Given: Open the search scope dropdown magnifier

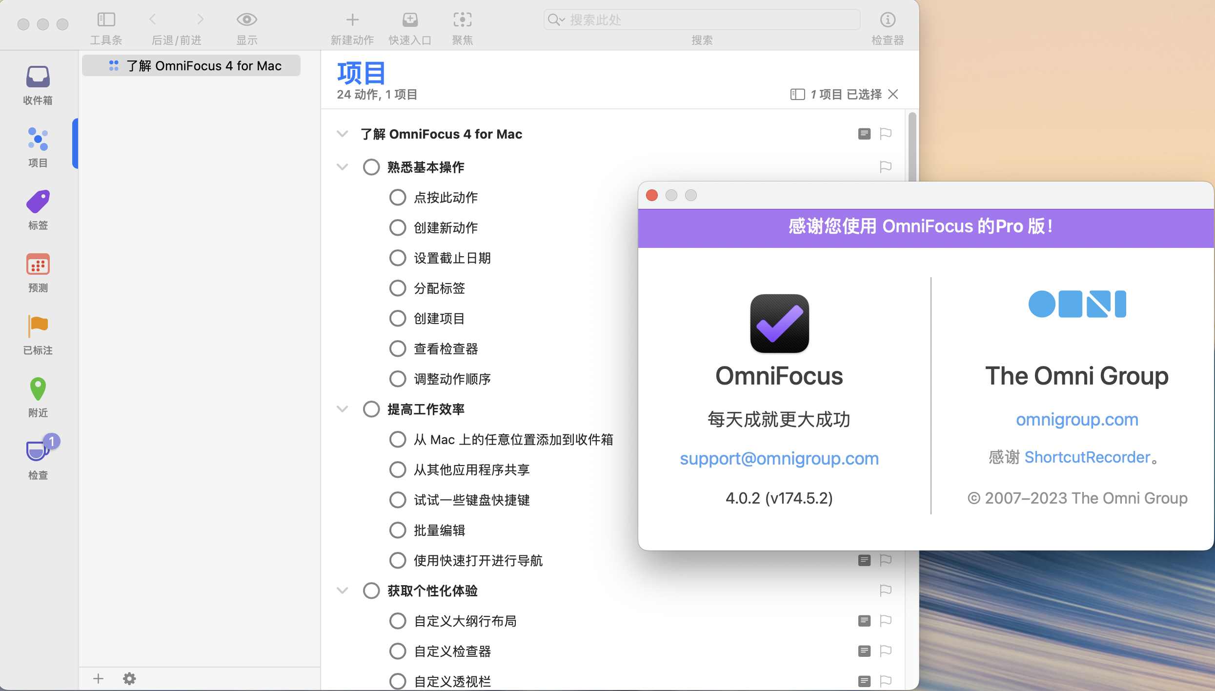Looking at the screenshot, I should click(556, 20).
